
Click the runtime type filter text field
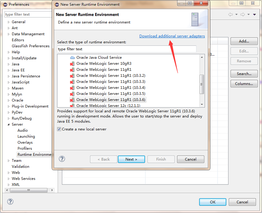127,49
